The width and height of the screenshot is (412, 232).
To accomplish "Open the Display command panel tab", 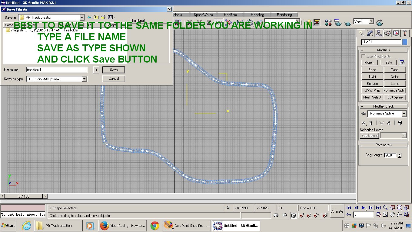I will click(x=396, y=33).
